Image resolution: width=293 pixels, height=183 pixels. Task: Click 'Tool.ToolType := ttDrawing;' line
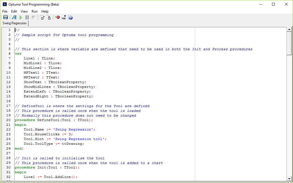coord(54,144)
